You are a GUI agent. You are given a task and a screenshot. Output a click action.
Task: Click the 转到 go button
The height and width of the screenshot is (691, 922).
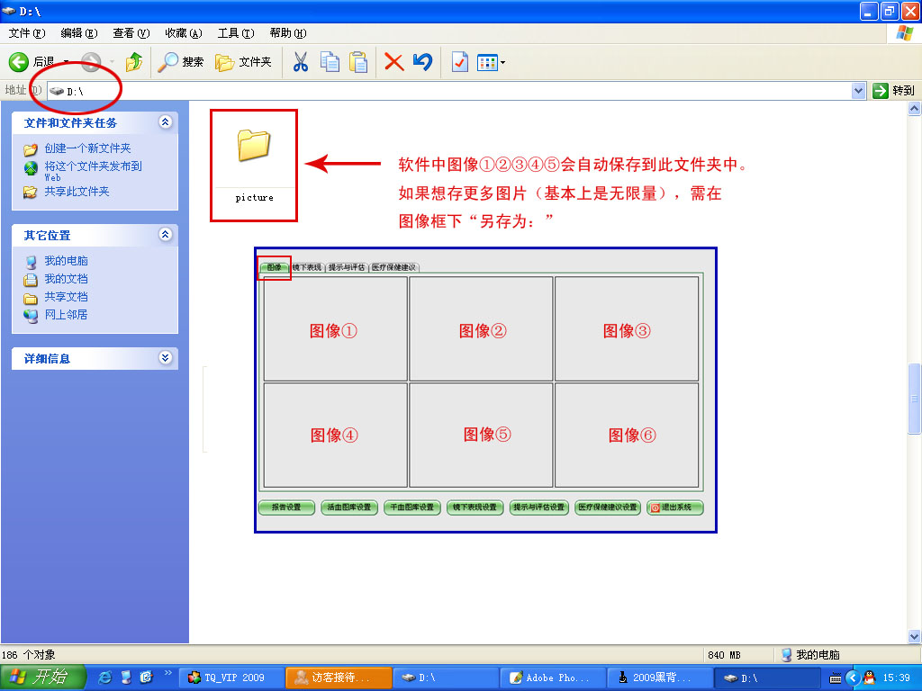(x=893, y=91)
